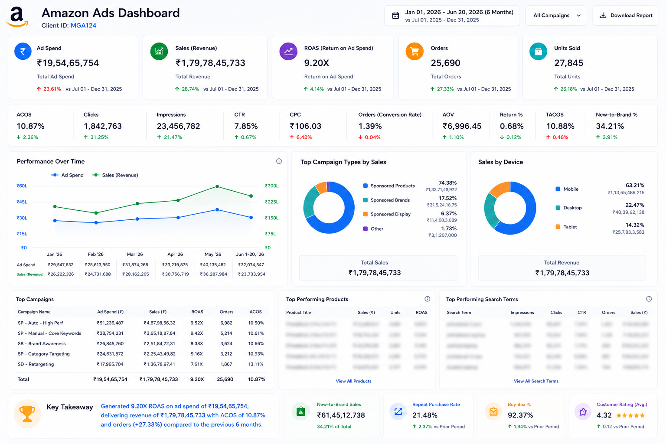Sort by the Campaign Name column header

pyautogui.click(x=34, y=312)
